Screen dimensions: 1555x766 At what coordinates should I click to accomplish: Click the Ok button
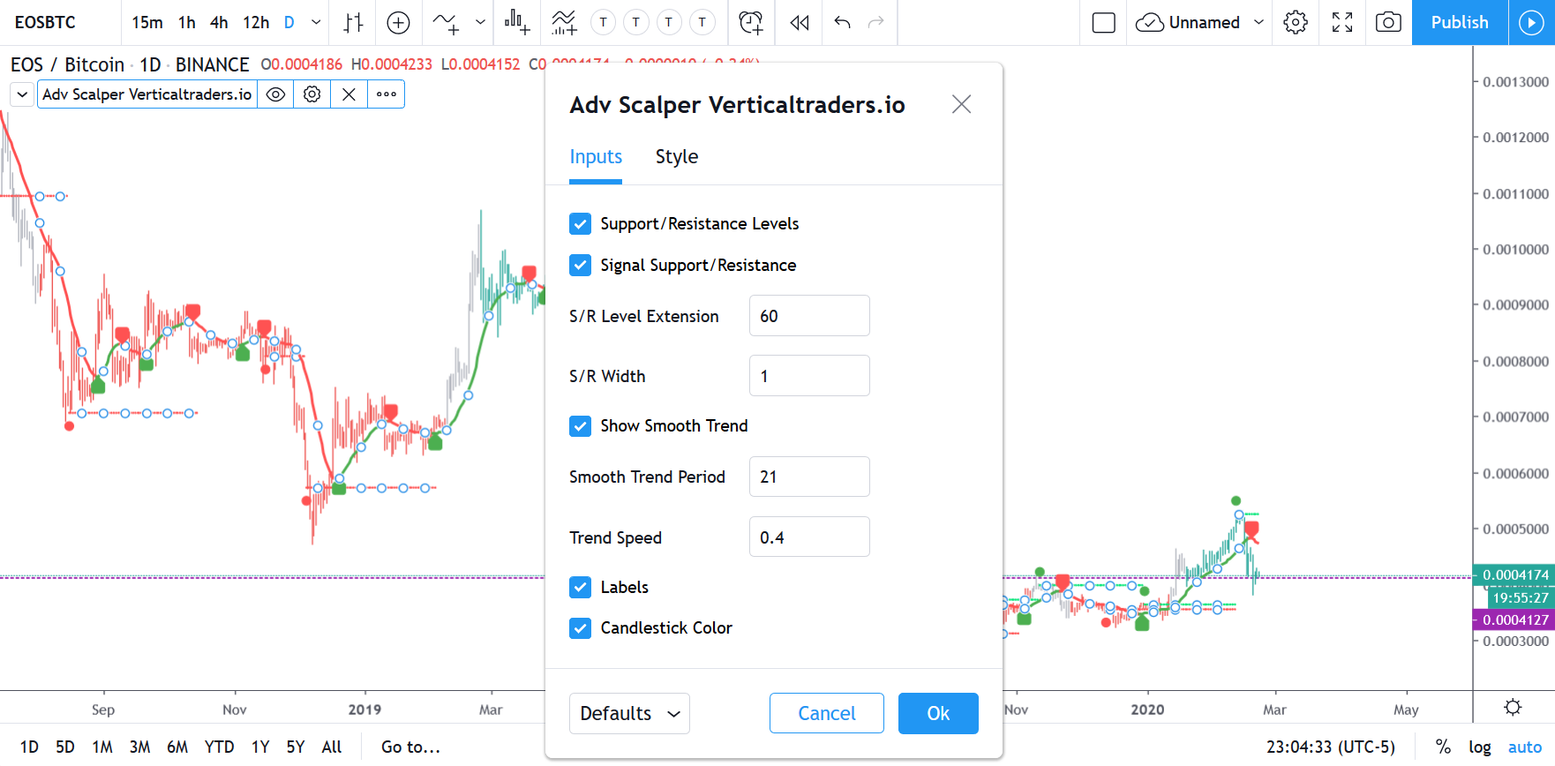[x=938, y=713]
